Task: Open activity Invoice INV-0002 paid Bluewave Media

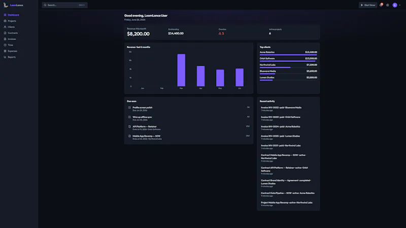Action: pyautogui.click(x=288, y=109)
